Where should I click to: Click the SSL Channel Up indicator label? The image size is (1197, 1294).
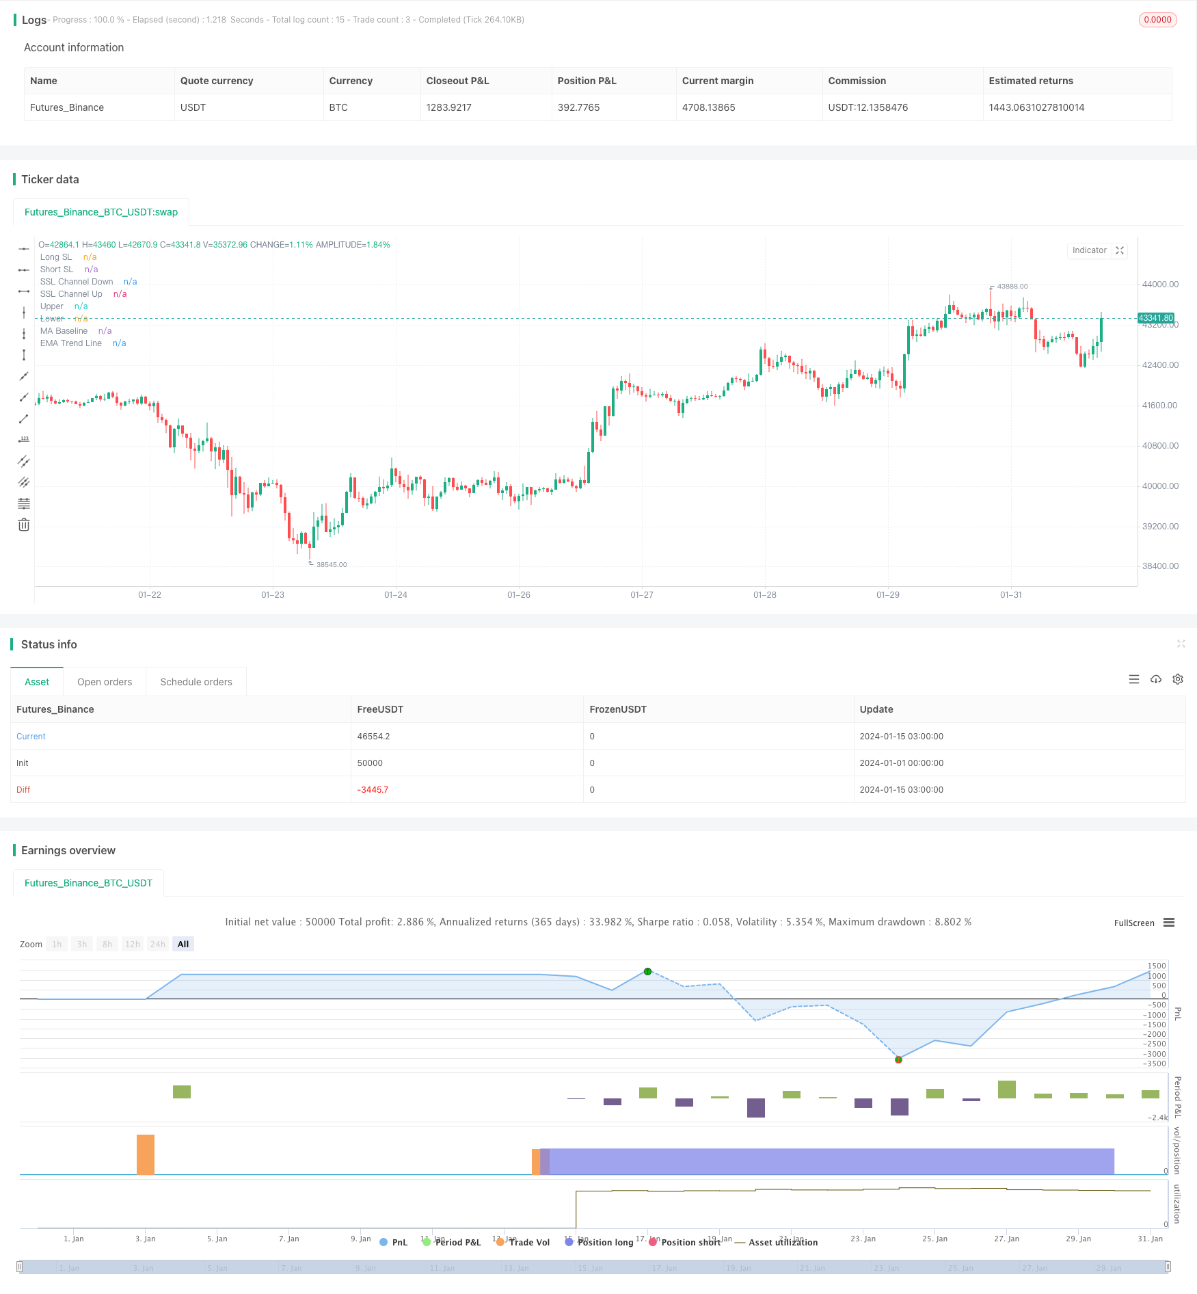[x=71, y=294]
